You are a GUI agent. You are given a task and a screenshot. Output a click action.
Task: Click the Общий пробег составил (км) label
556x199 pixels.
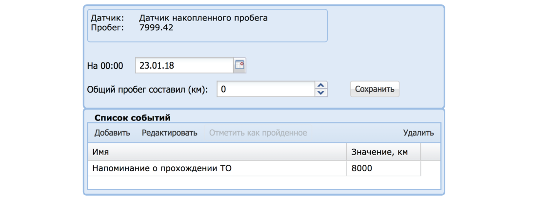147,89
